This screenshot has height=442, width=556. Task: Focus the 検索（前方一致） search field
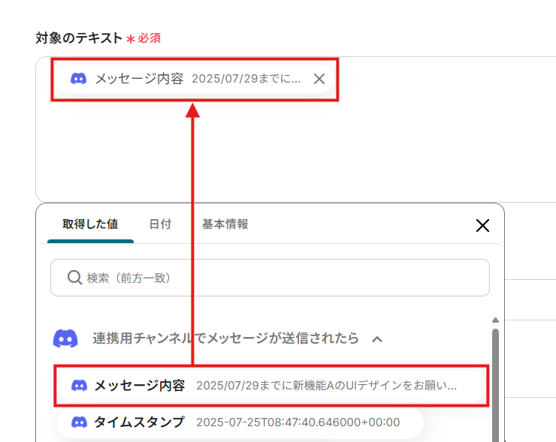[x=270, y=278]
